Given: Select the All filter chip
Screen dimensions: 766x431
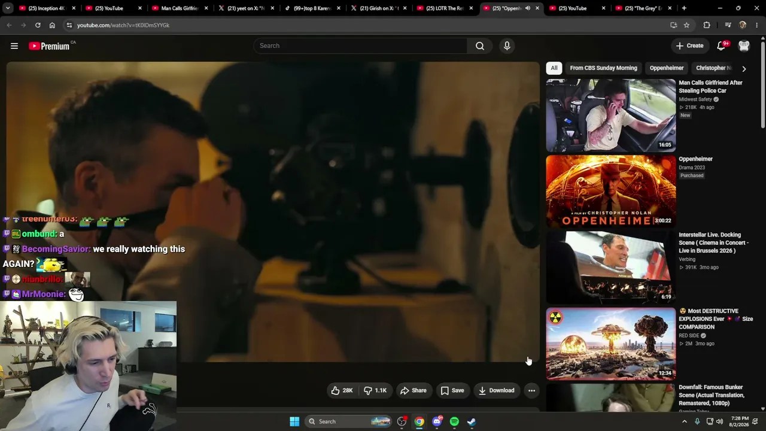Looking at the screenshot, I should coord(554,68).
